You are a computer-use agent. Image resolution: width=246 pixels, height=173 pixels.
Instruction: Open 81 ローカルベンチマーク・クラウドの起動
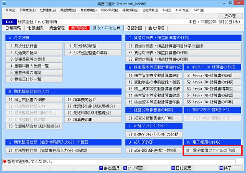point(154,134)
